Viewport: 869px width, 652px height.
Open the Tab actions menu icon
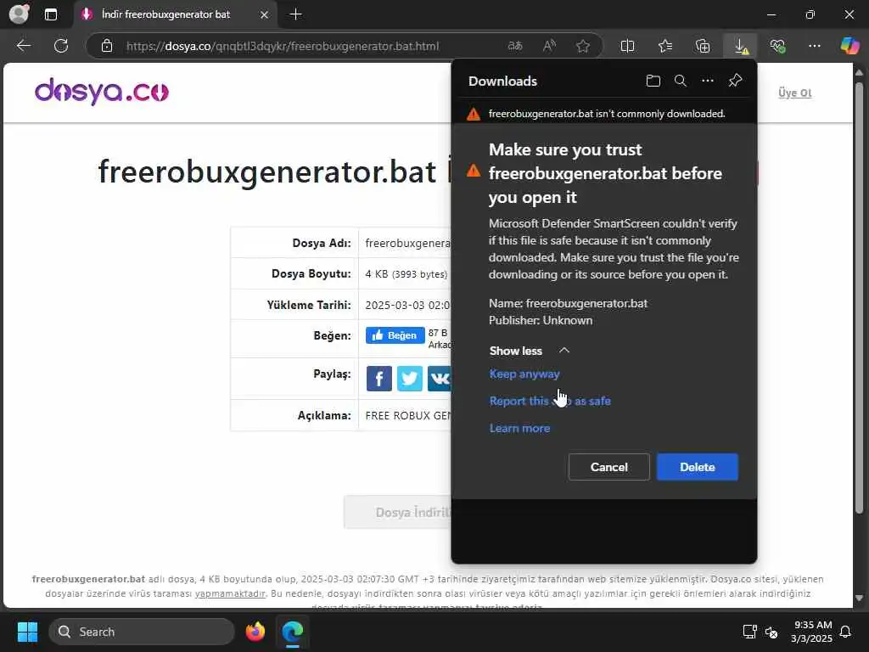tap(50, 14)
